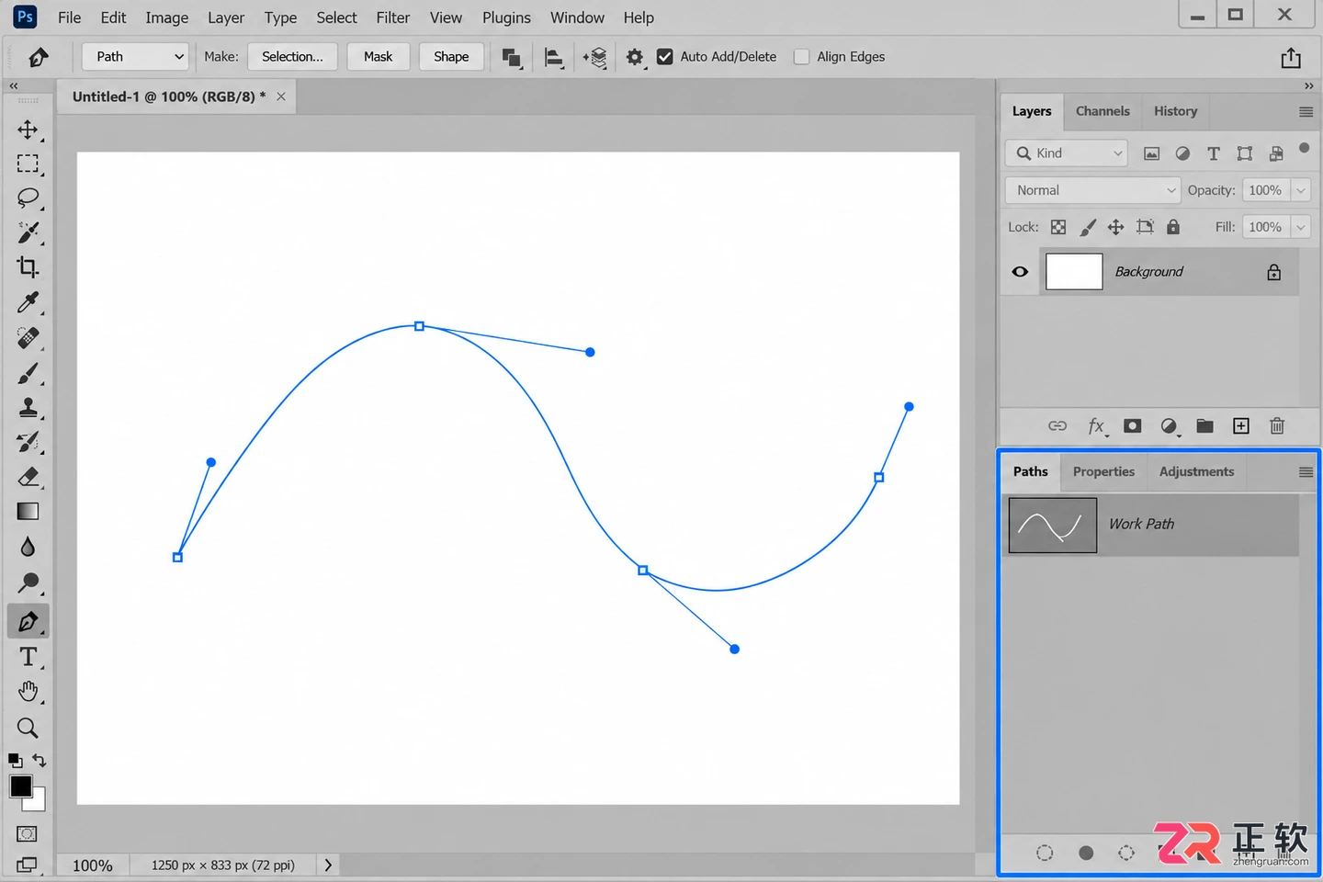Click the Mask button
This screenshot has height=882, width=1323.
(378, 57)
